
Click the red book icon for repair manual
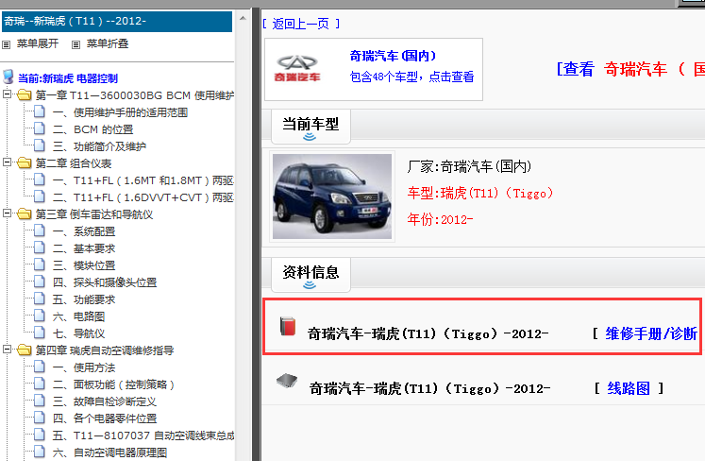click(288, 326)
